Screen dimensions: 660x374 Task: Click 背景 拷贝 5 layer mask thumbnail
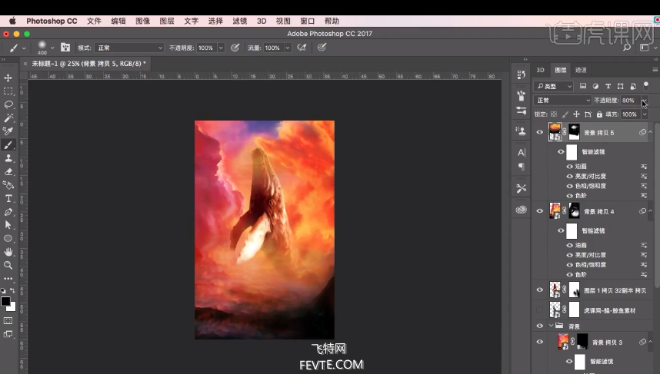coord(574,132)
